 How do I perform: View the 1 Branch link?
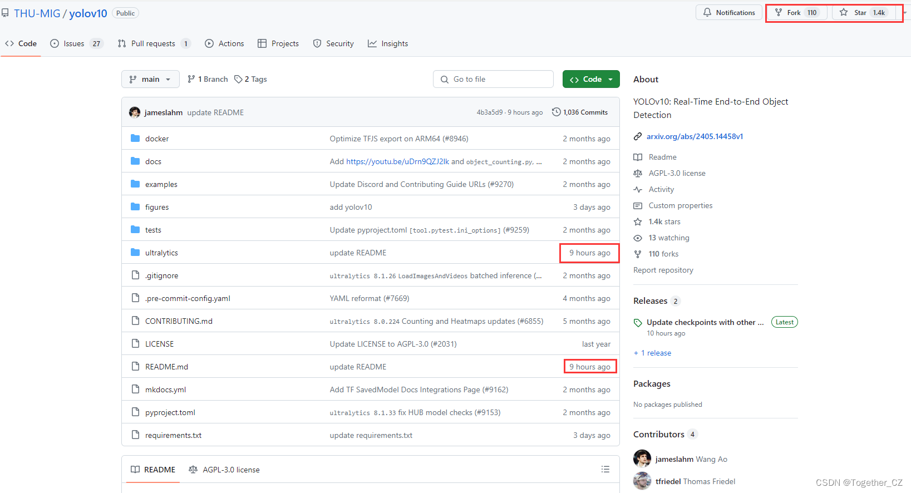(208, 79)
